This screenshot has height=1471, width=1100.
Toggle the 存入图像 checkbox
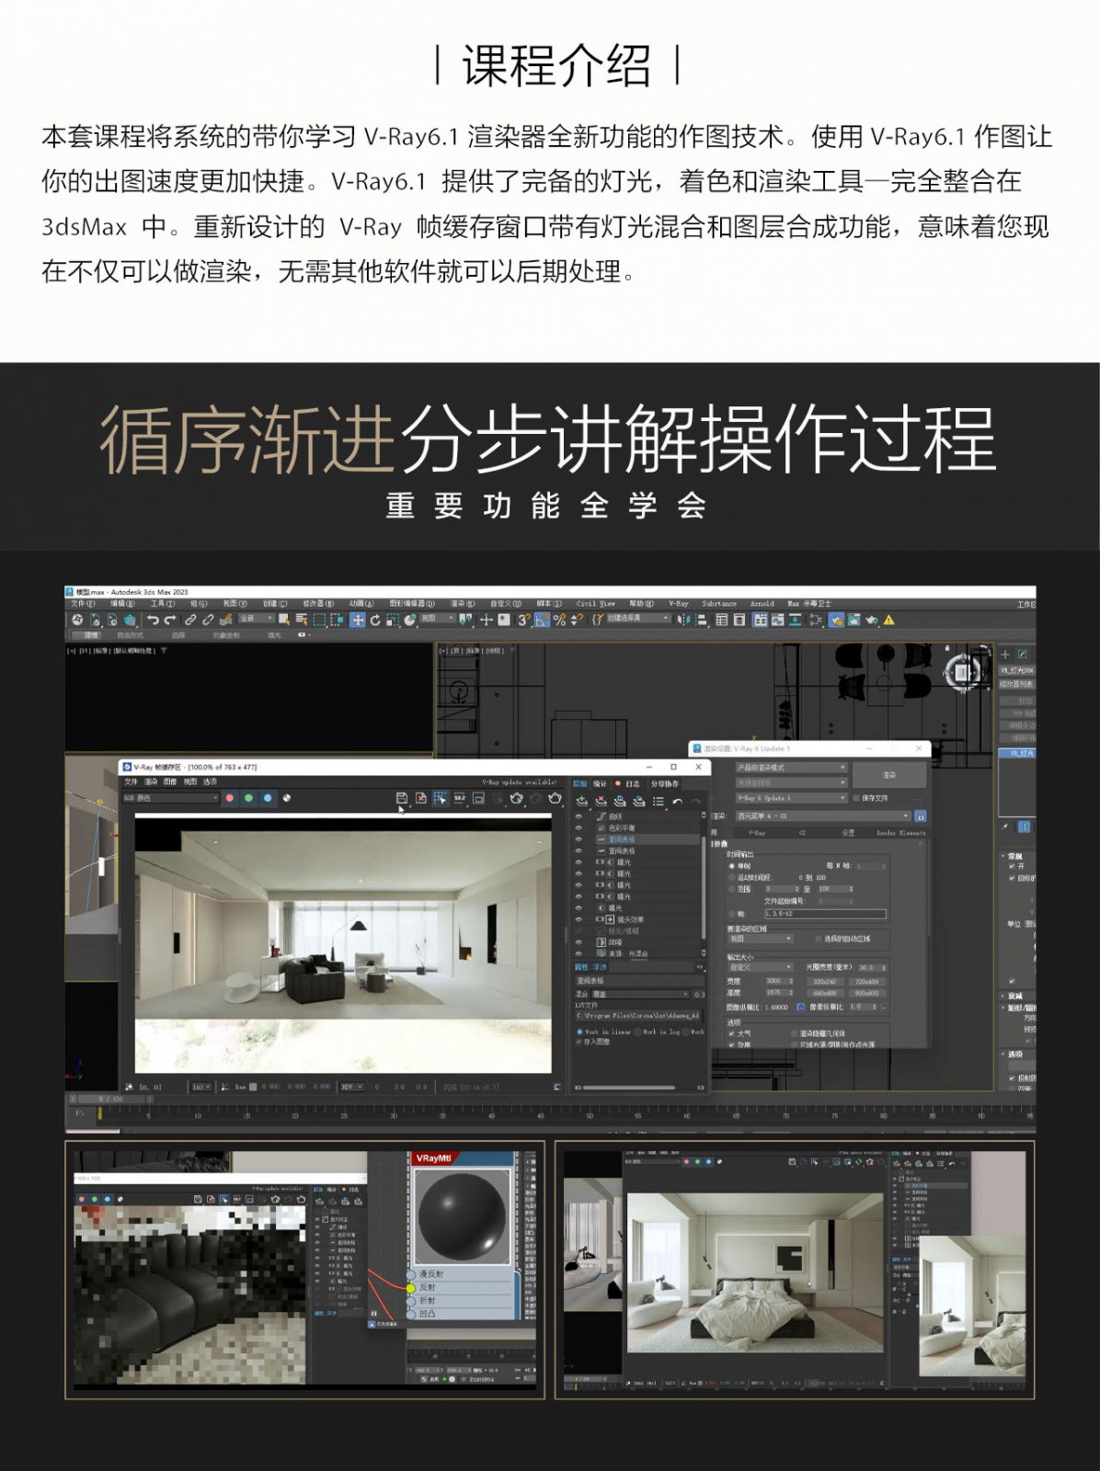click(579, 1043)
